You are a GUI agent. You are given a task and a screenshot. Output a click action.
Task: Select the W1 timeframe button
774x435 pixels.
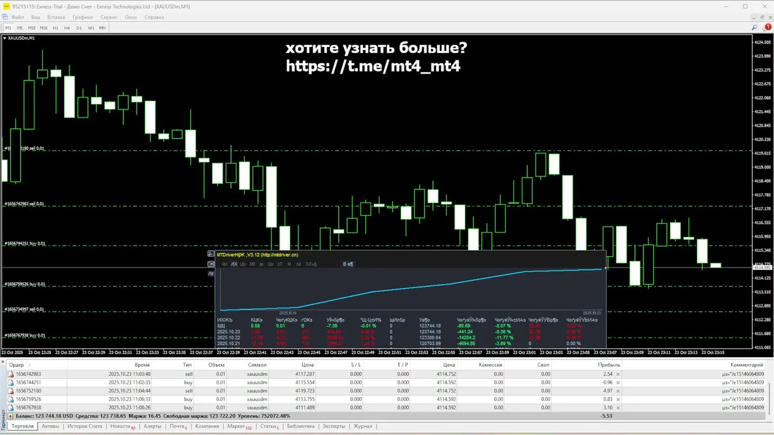(91, 28)
